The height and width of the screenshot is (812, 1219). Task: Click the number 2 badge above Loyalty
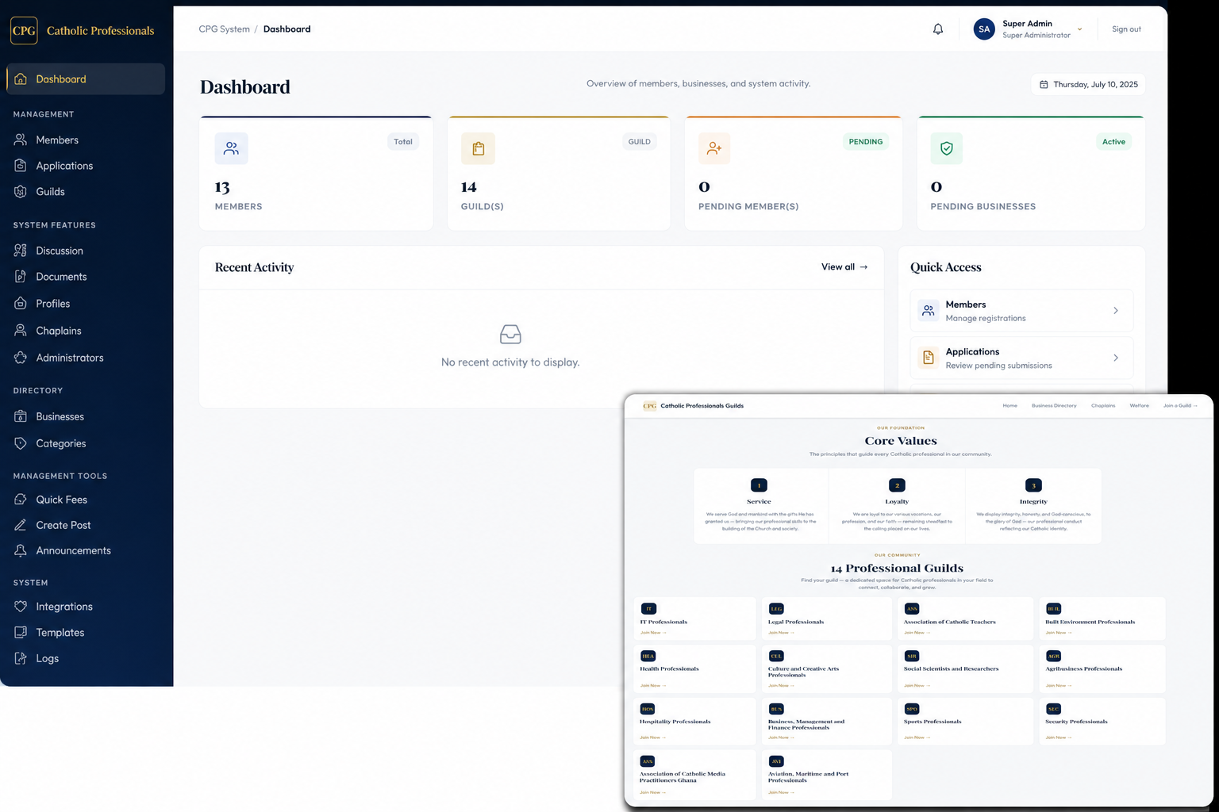point(897,485)
